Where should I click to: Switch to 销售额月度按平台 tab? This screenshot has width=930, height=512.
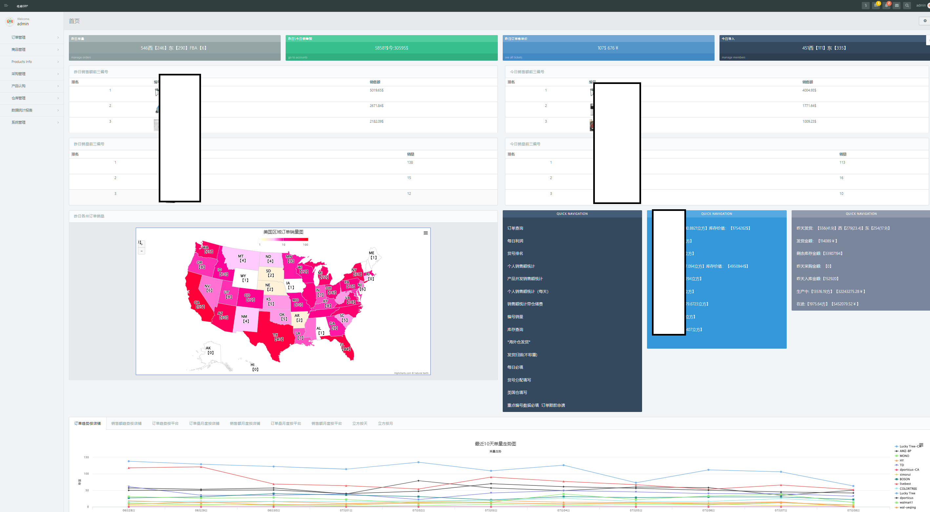[x=327, y=423]
